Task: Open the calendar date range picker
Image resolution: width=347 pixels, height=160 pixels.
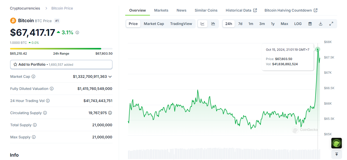Action: click(310, 24)
